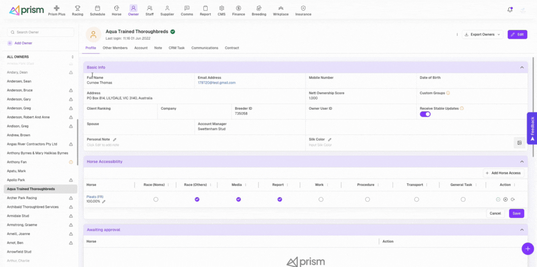Edit Silk Color using pencil icon
The height and width of the screenshot is (267, 537).
pos(329,140)
